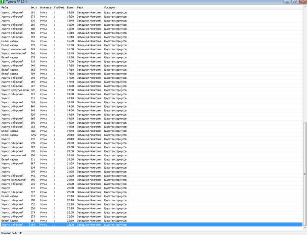Screen dimensions: 307x235
Task: Sort by the Глубина column header
Action: [x=59, y=7]
